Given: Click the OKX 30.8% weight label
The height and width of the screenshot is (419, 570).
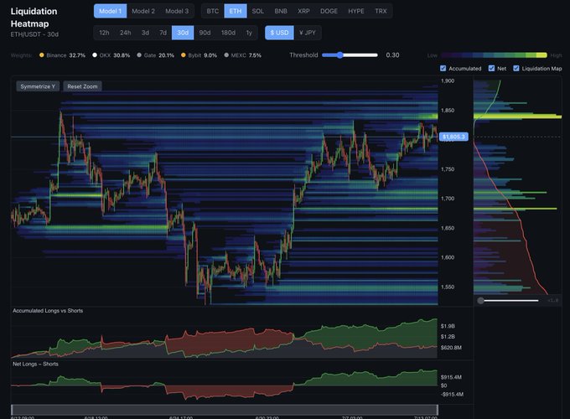Looking at the screenshot, I should tap(115, 55).
